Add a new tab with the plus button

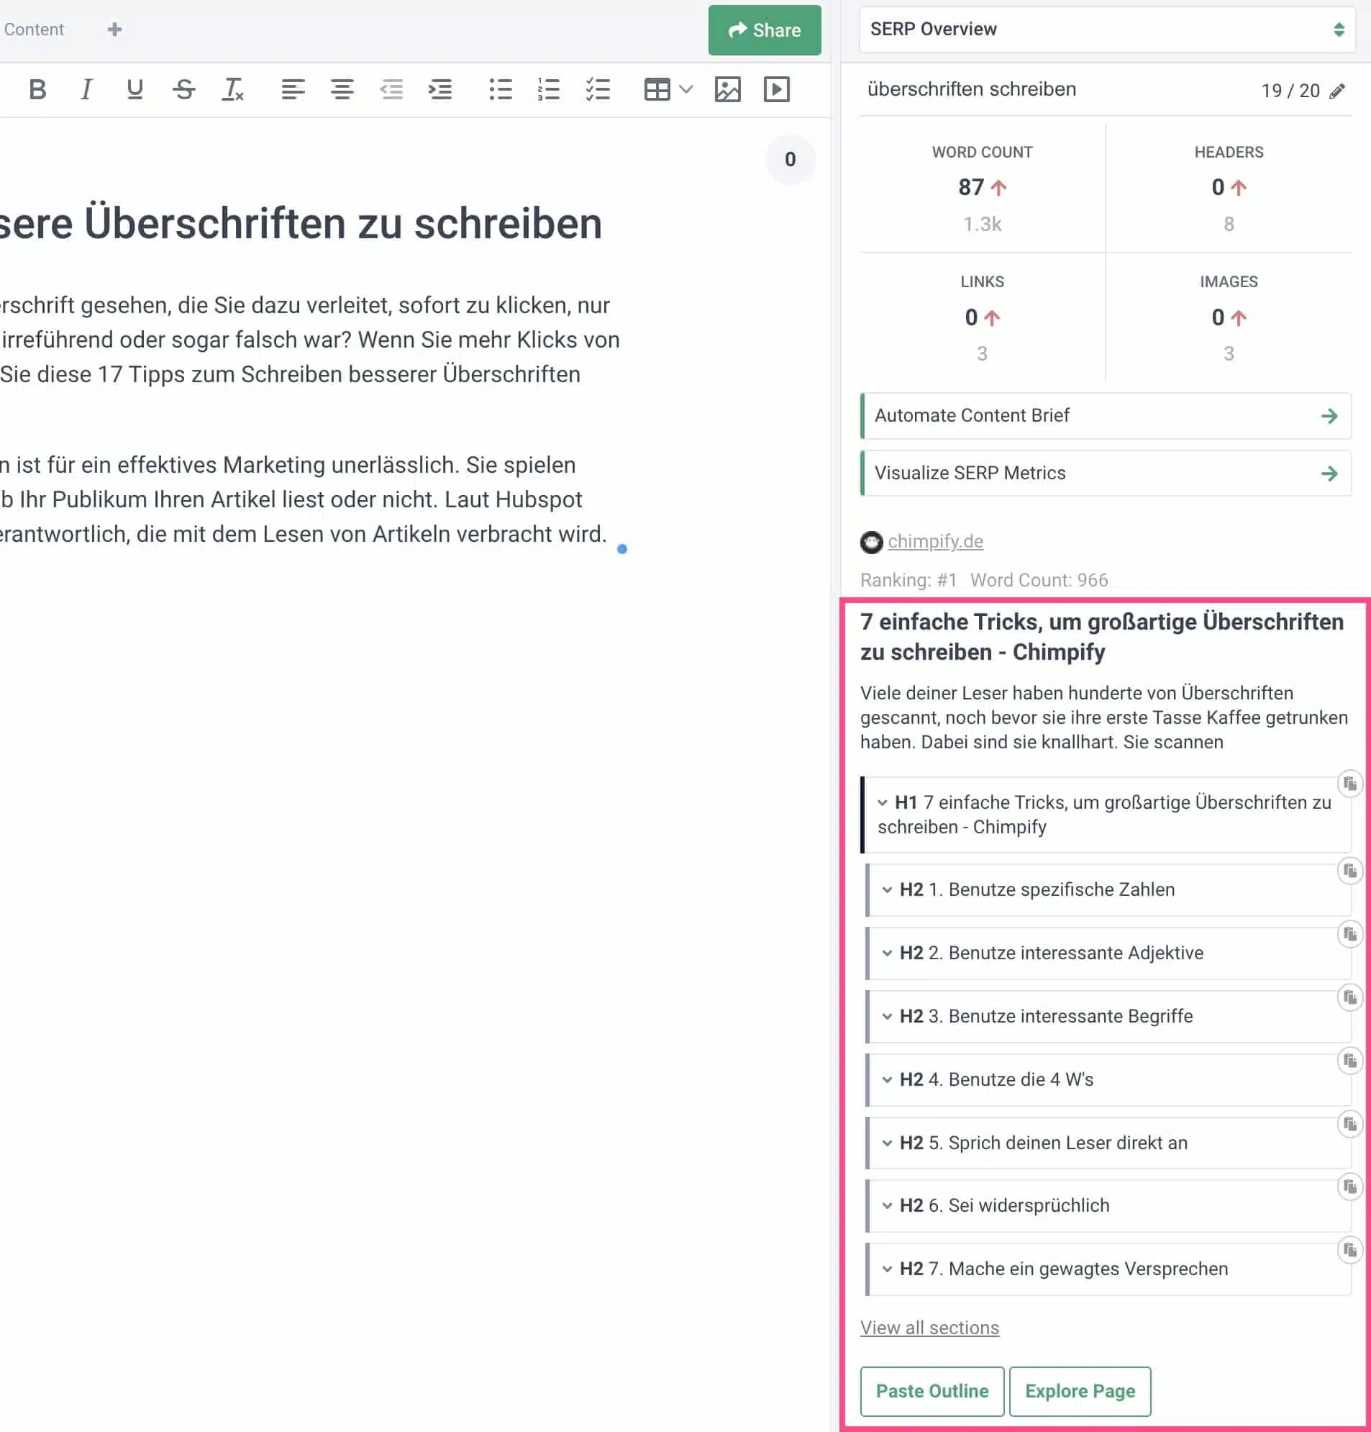coord(114,30)
